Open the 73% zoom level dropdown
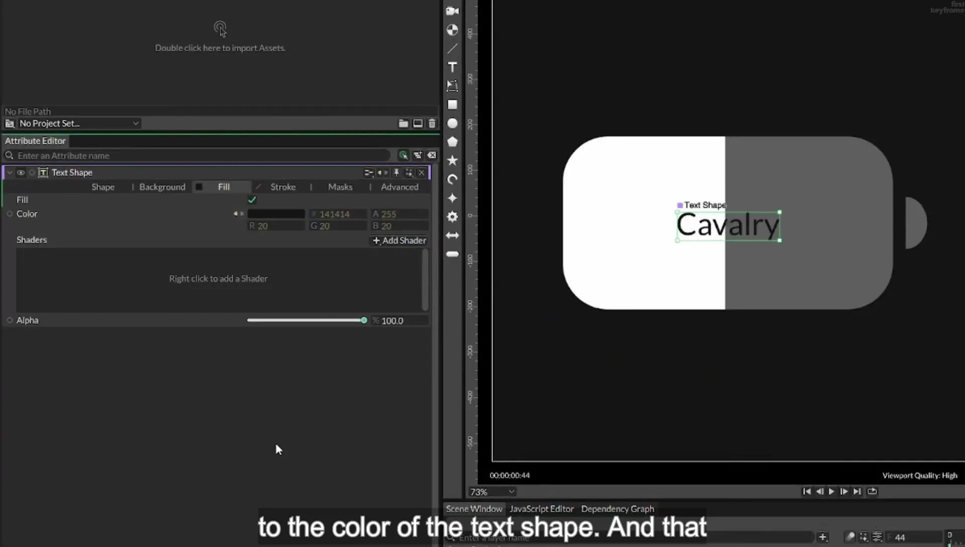Image resolution: width=965 pixels, height=547 pixels. pos(492,492)
